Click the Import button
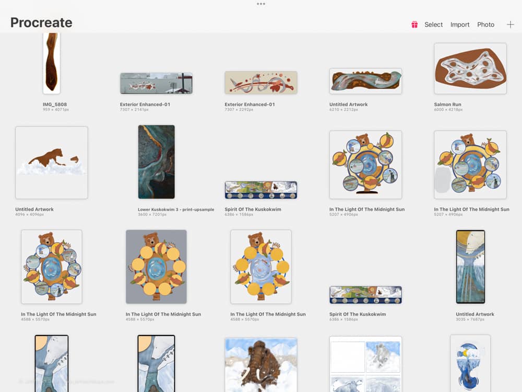The height and width of the screenshot is (392, 522). (460, 25)
